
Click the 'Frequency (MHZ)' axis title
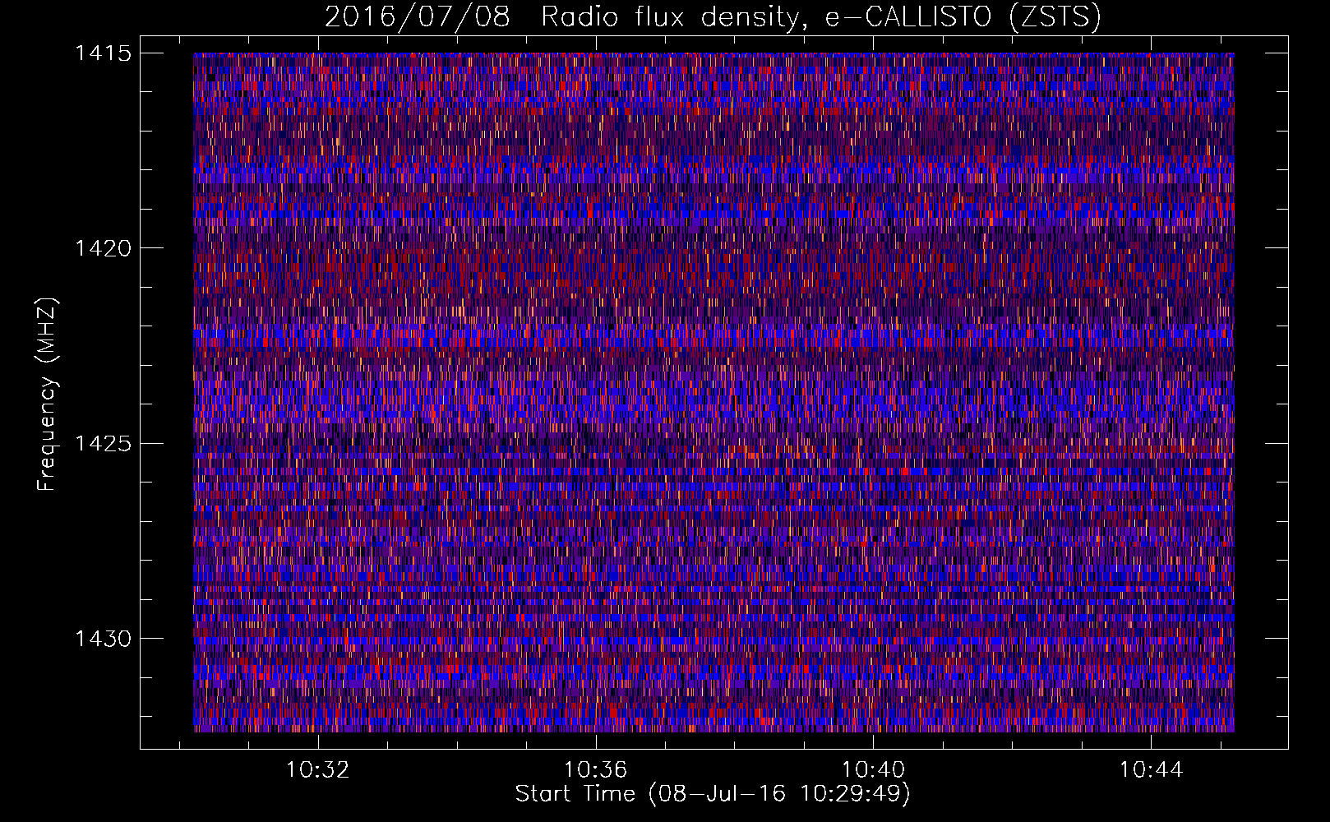point(47,394)
